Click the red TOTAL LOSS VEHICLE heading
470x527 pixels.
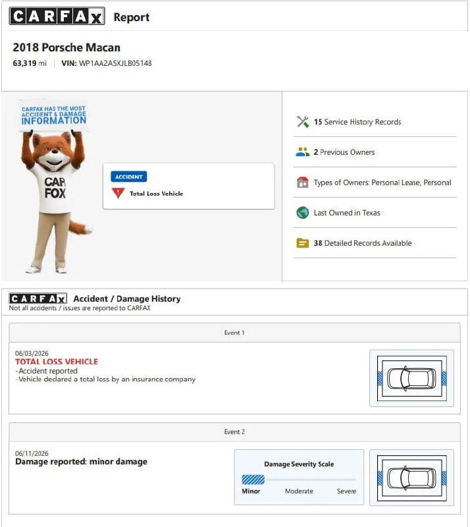pos(57,362)
